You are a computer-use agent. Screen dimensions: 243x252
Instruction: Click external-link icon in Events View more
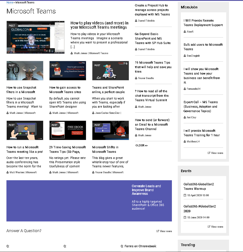coord(209,226)
